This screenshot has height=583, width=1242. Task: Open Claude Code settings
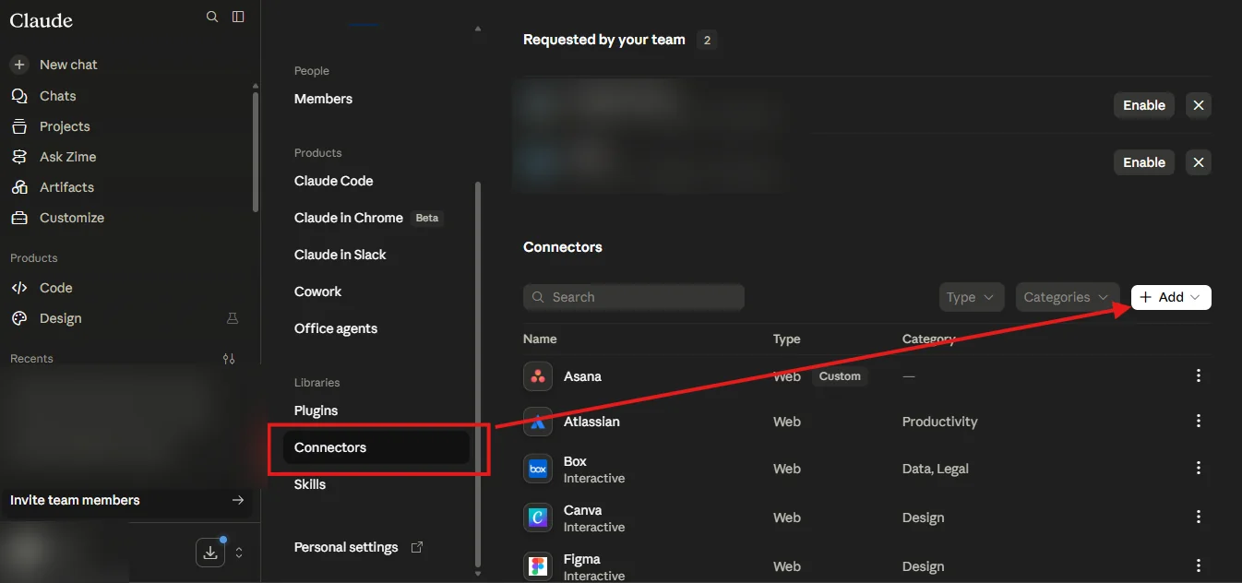pos(333,181)
